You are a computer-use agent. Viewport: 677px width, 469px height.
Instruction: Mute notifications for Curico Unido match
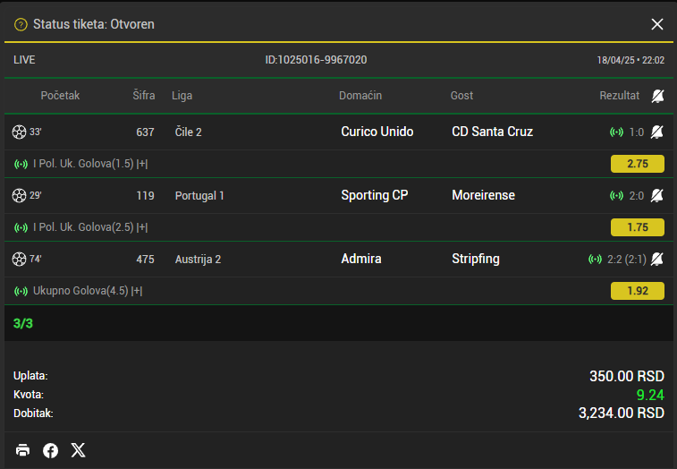(x=657, y=132)
